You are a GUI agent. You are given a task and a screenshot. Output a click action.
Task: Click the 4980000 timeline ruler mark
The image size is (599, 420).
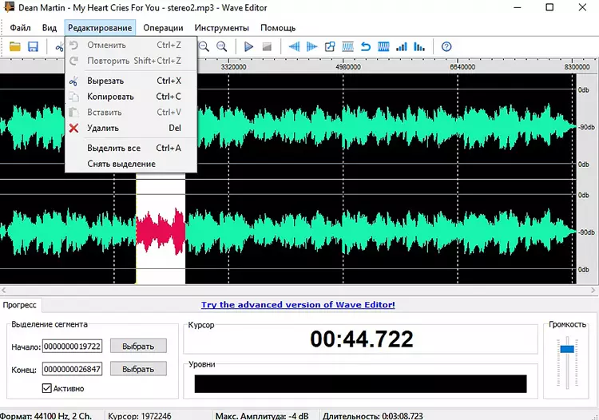pos(348,67)
